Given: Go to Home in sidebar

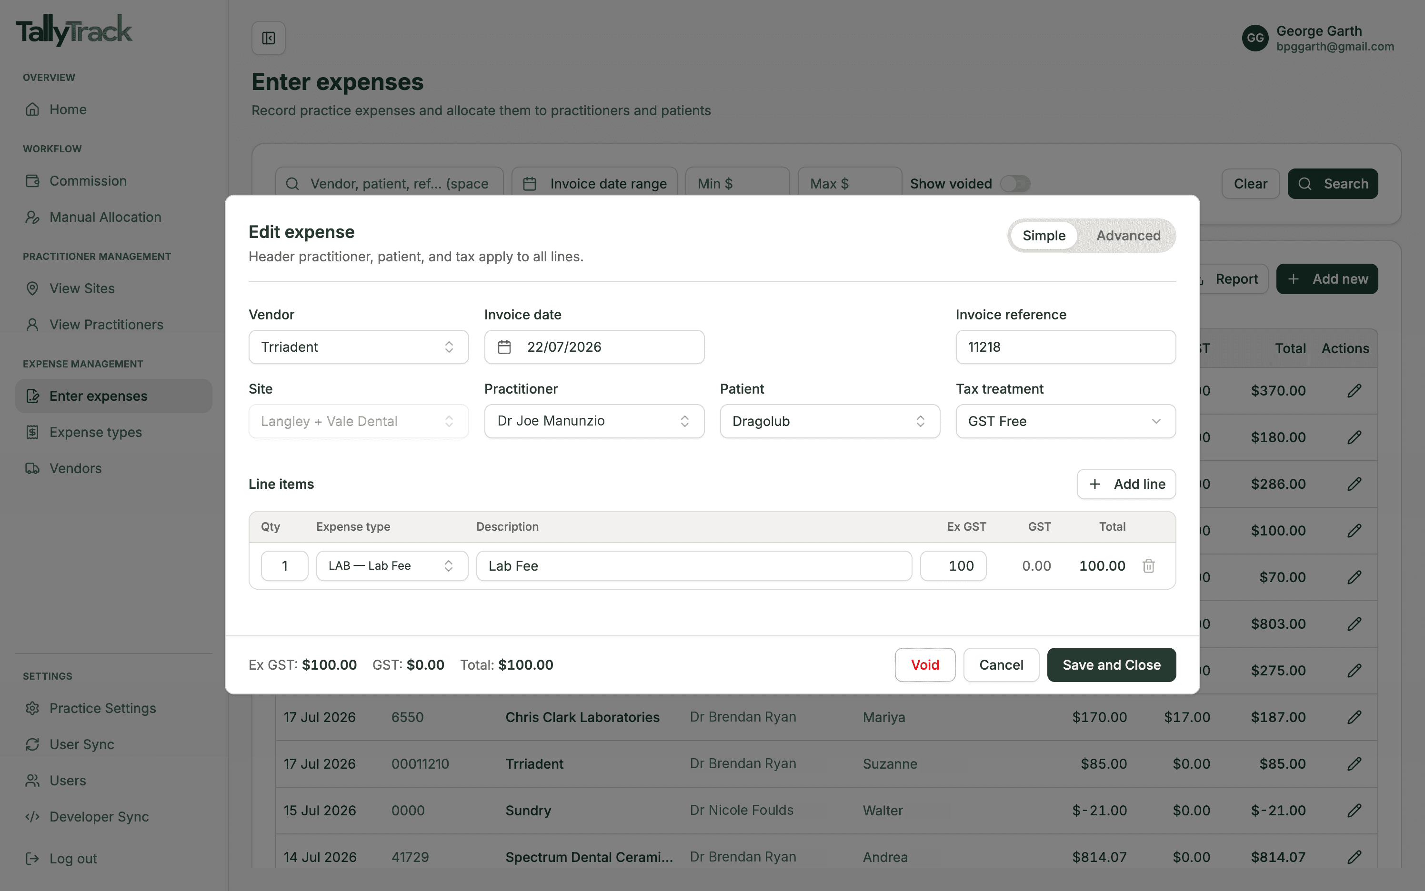Looking at the screenshot, I should tap(114, 109).
